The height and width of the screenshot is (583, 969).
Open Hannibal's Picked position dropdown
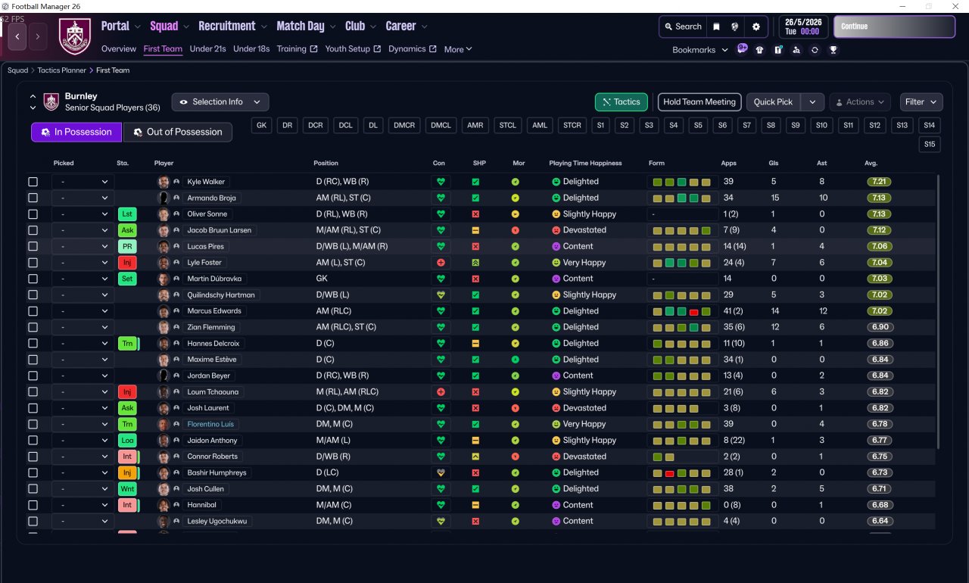[x=83, y=505]
